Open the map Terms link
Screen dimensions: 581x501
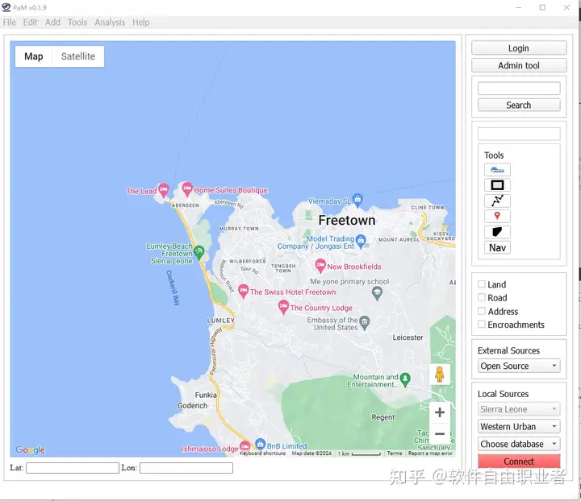(x=395, y=453)
